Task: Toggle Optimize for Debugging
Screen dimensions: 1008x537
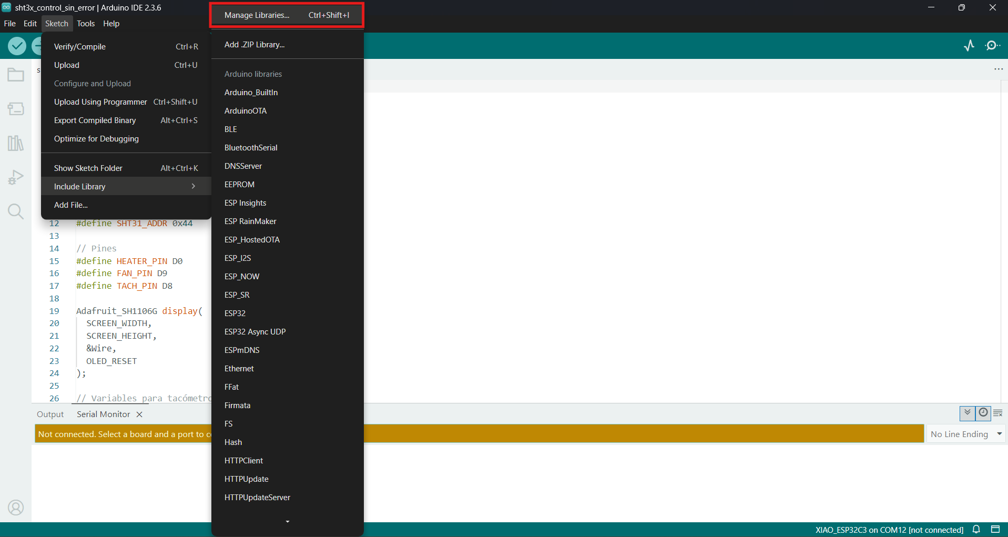Action: [x=126, y=139]
